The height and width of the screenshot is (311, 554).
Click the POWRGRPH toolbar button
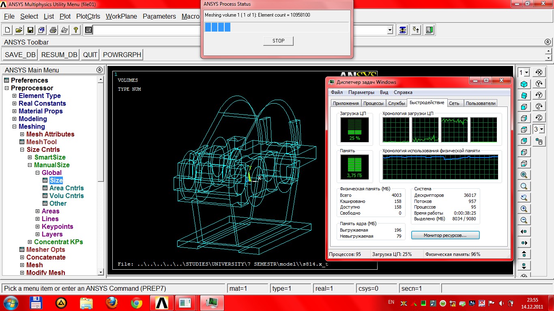click(122, 55)
